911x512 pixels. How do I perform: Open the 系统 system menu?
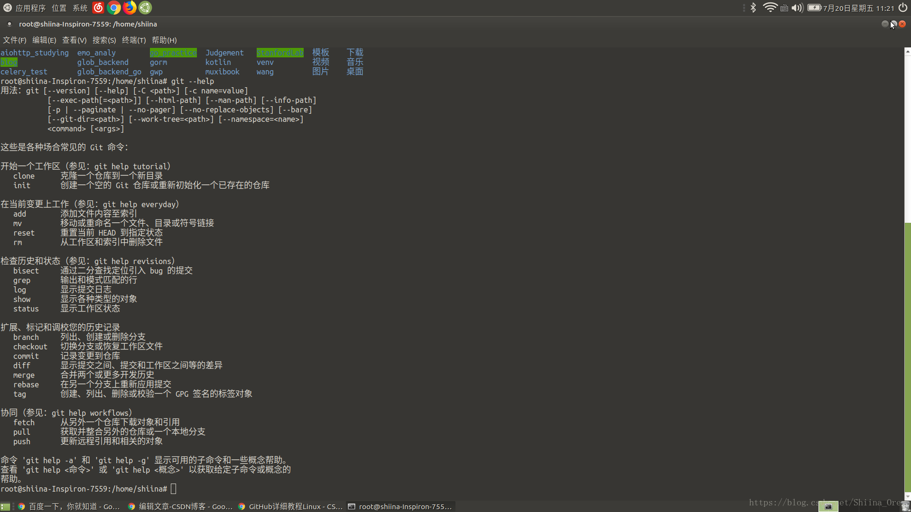click(x=80, y=8)
